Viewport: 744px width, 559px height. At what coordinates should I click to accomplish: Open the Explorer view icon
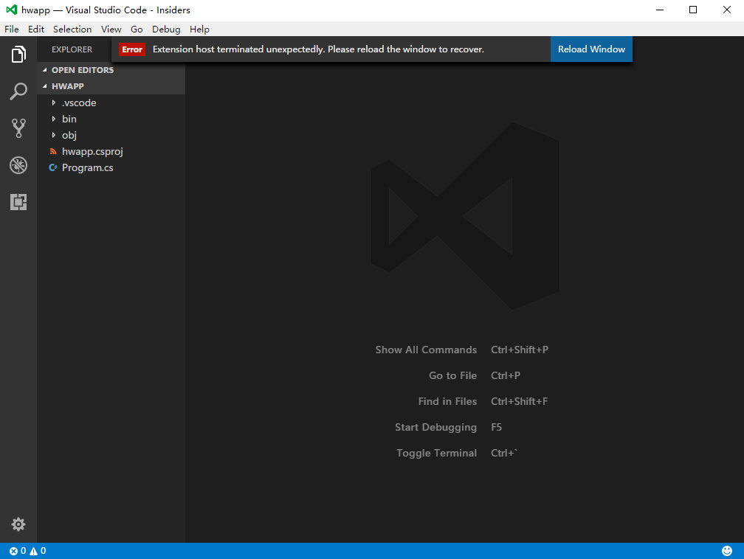coord(18,53)
